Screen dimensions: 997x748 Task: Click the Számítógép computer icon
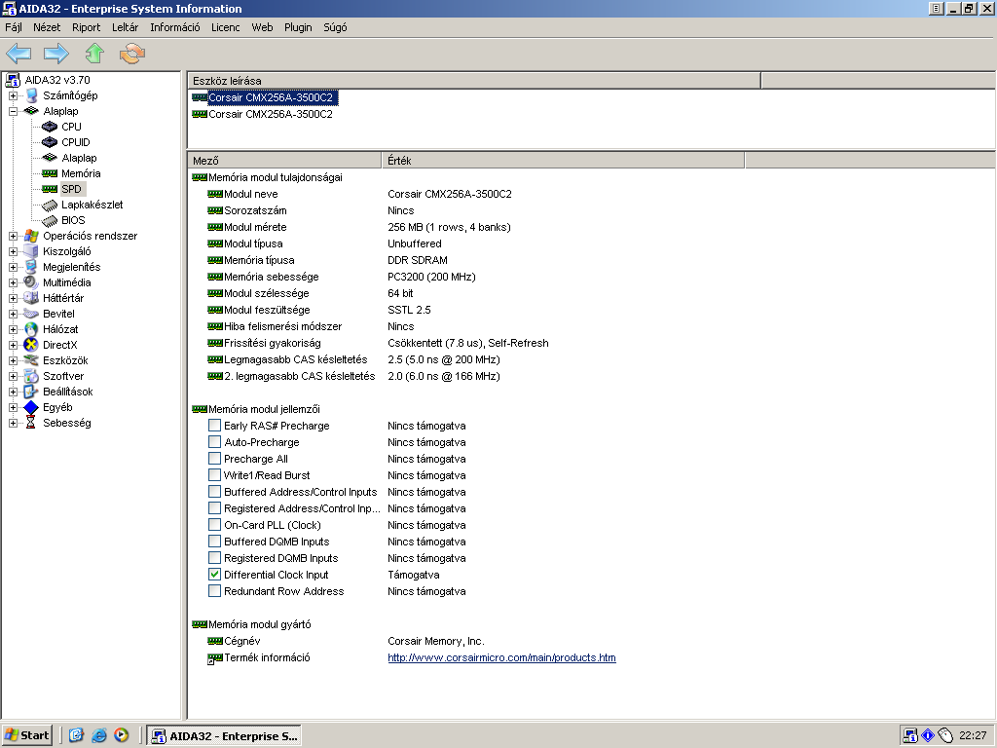click(x=31, y=95)
